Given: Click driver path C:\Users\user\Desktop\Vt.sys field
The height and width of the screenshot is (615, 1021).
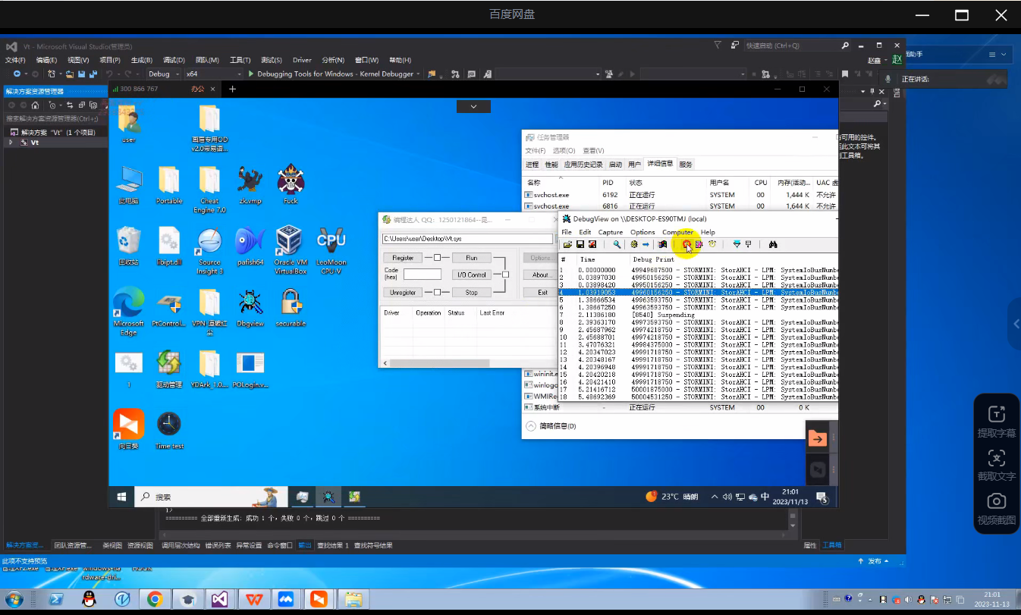Looking at the screenshot, I should pos(469,238).
